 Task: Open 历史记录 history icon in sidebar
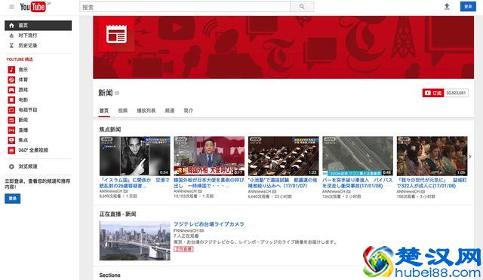coord(12,45)
